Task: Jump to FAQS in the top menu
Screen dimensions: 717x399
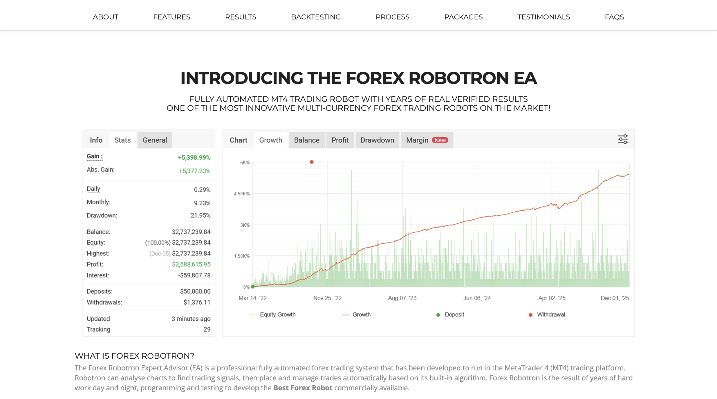Action: click(x=614, y=17)
